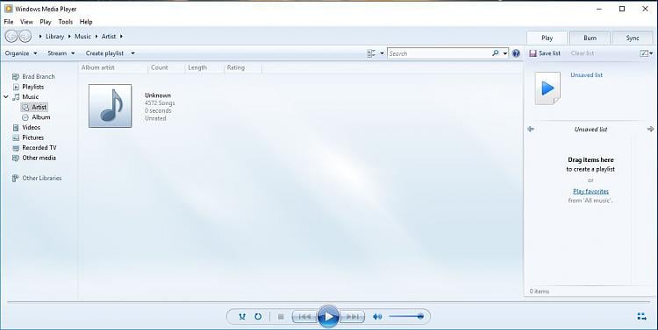Select Pictures in navigation pane
The height and width of the screenshot is (330, 658).
click(28, 137)
